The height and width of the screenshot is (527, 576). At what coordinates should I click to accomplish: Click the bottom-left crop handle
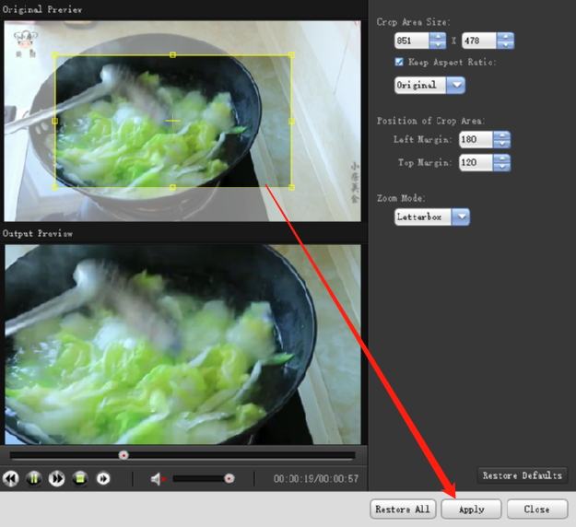55,188
